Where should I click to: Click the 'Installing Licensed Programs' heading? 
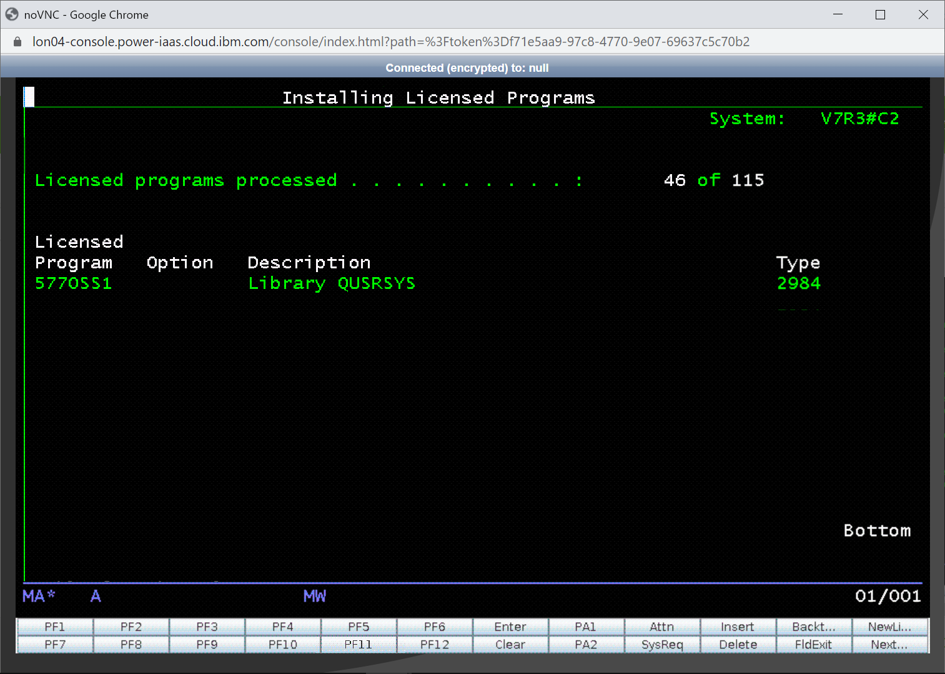[x=438, y=98]
